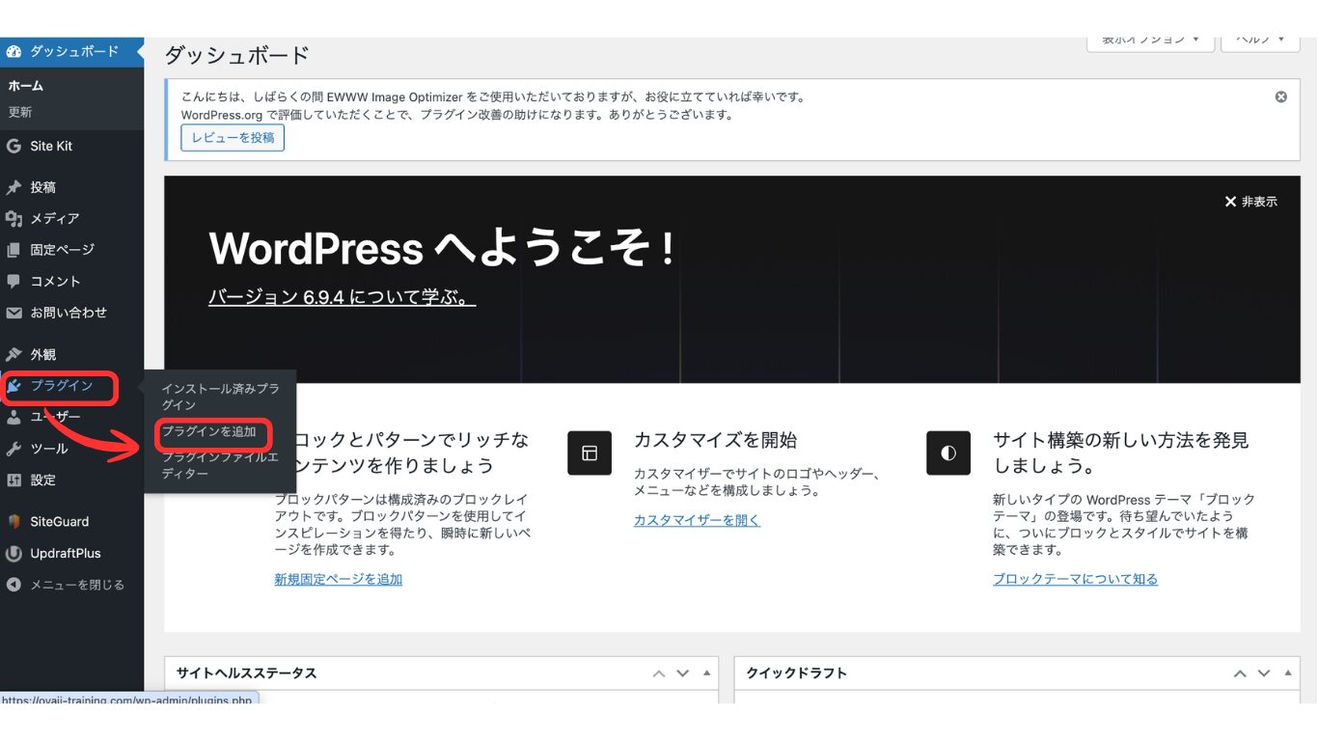This screenshot has height=741, width=1318.
Task: Move クイックドラフト panel up arrow
Action: (1240, 673)
